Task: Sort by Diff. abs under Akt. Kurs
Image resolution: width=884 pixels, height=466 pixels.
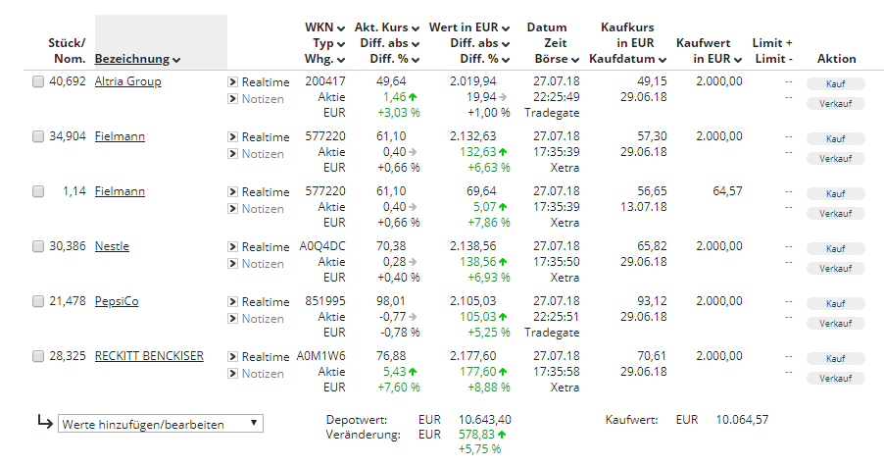Action: (x=390, y=43)
